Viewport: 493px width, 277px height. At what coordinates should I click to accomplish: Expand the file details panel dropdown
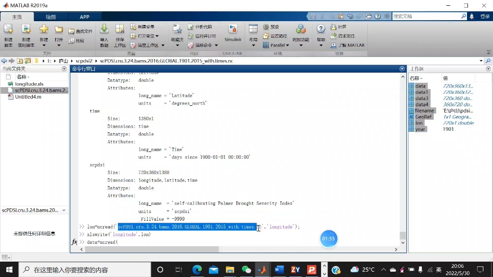[x=64, y=210]
